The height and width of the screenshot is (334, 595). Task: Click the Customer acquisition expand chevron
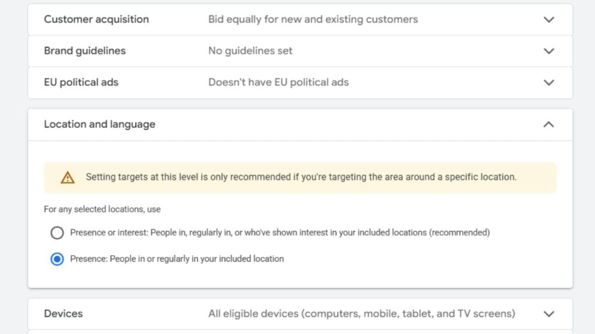tap(549, 19)
